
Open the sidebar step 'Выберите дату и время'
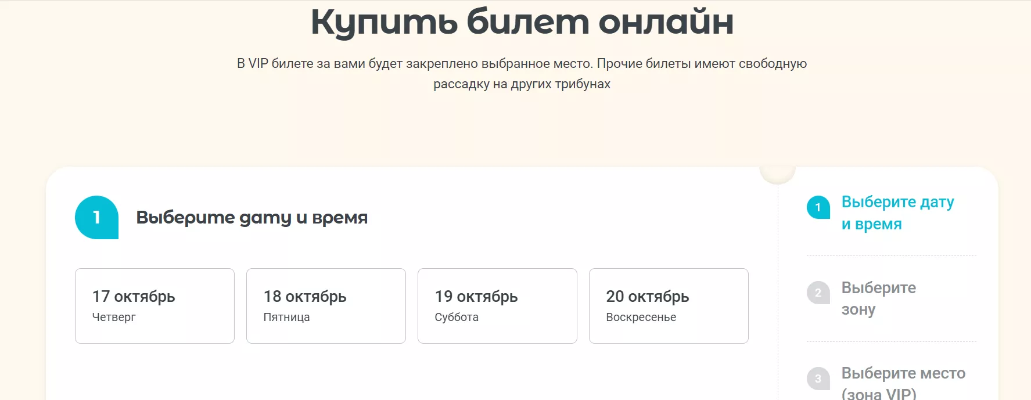pos(897,212)
